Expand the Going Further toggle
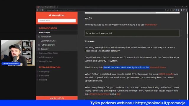The width and height of the screenshot is (189, 106). click(x=38, y=61)
